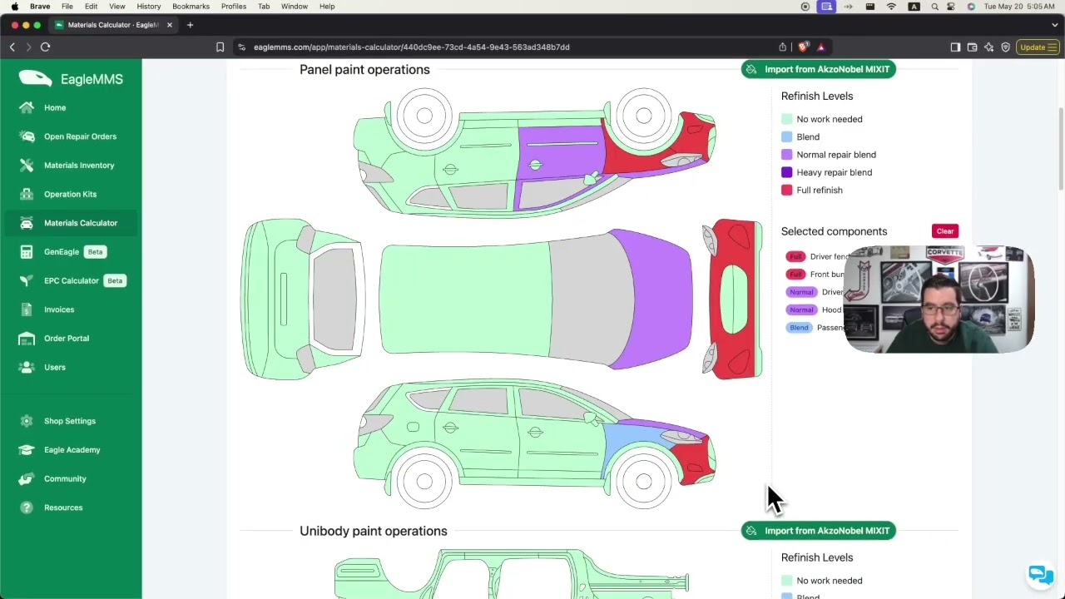Click the webcam video overlay
Image resolution: width=1065 pixels, height=599 pixels.
pos(939,299)
